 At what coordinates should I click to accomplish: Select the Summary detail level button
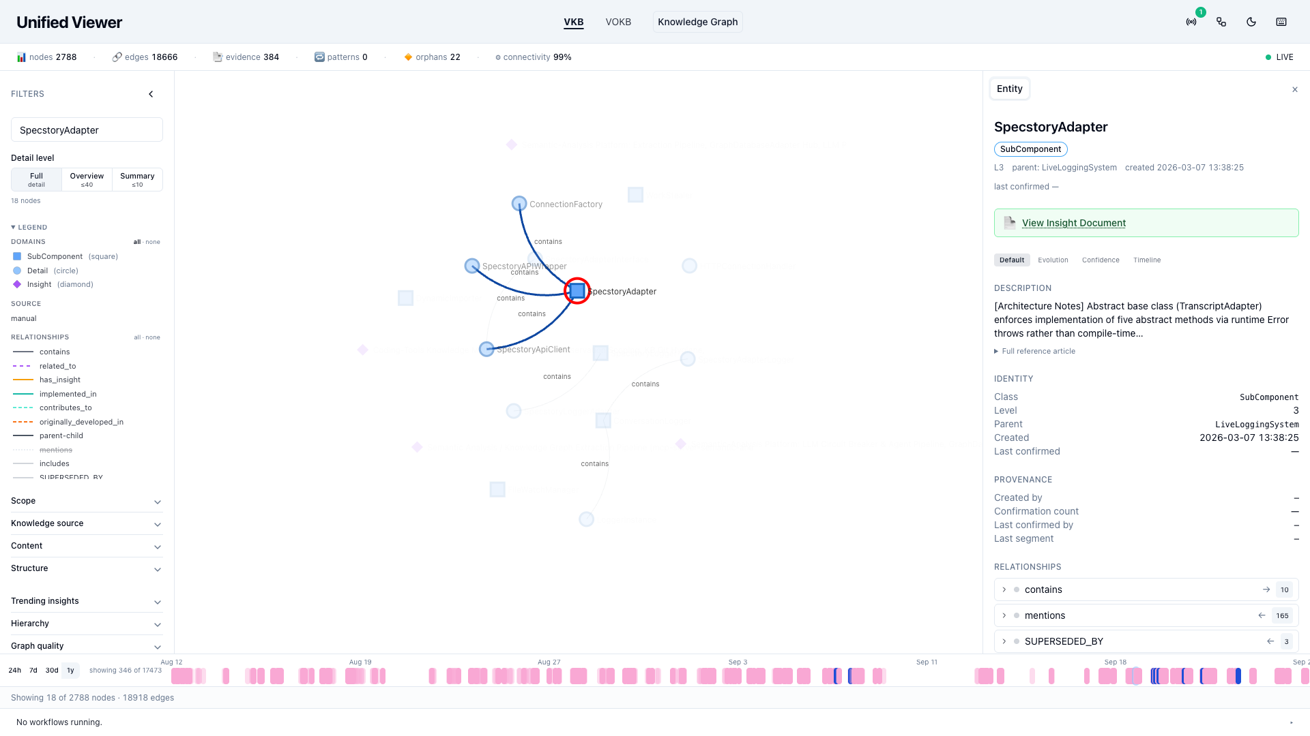[137, 179]
